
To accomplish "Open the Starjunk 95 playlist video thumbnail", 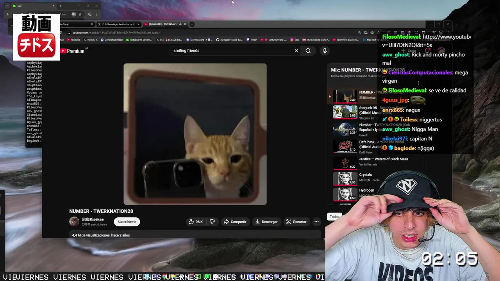I will (x=345, y=112).
